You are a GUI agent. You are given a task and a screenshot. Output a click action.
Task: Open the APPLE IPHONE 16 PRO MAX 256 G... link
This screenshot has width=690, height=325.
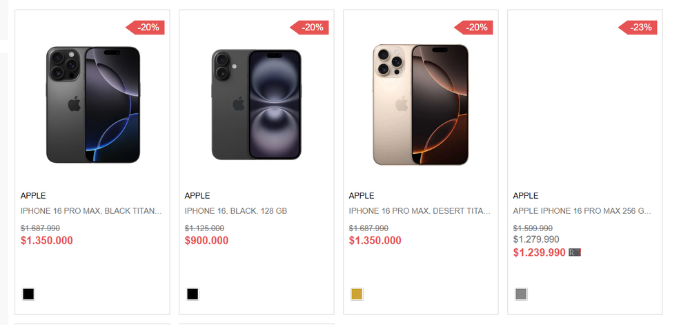pos(582,211)
